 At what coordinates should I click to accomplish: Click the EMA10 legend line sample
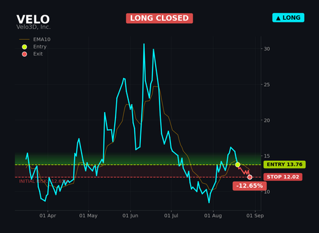[x=24, y=40]
